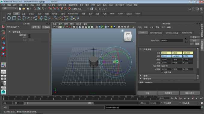Click the NURBS square shelf icon
The height and width of the screenshot is (114, 204).
(x=14, y=18)
